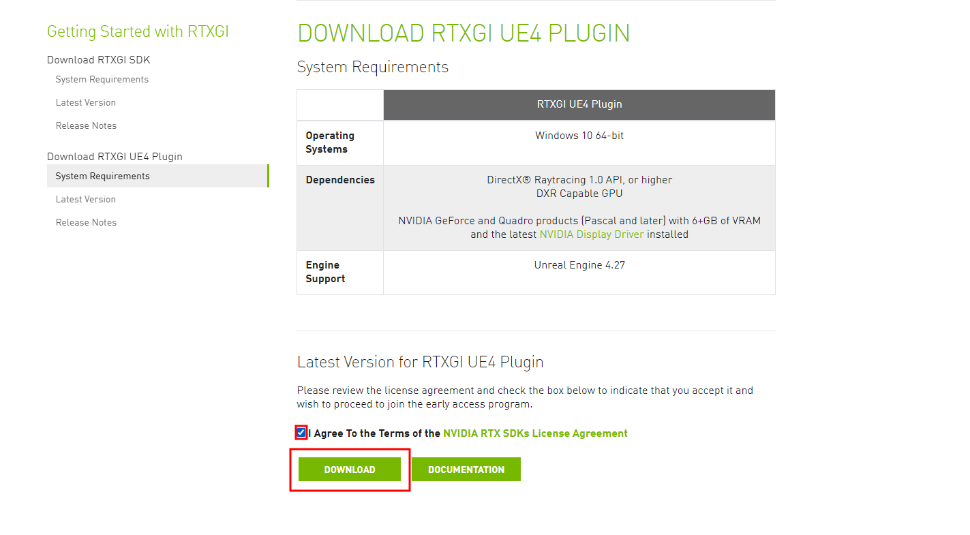Go to Latest Version under RTXGI UE4 Plugin
Image resolution: width=970 pixels, height=535 pixels.
click(x=86, y=200)
